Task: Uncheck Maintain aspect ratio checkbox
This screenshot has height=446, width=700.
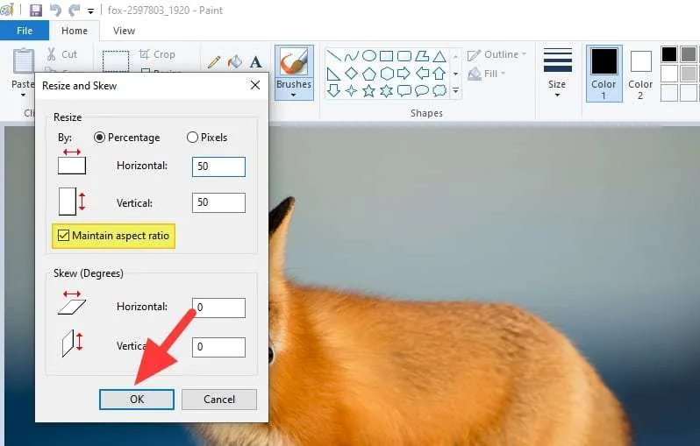Action: [x=64, y=235]
